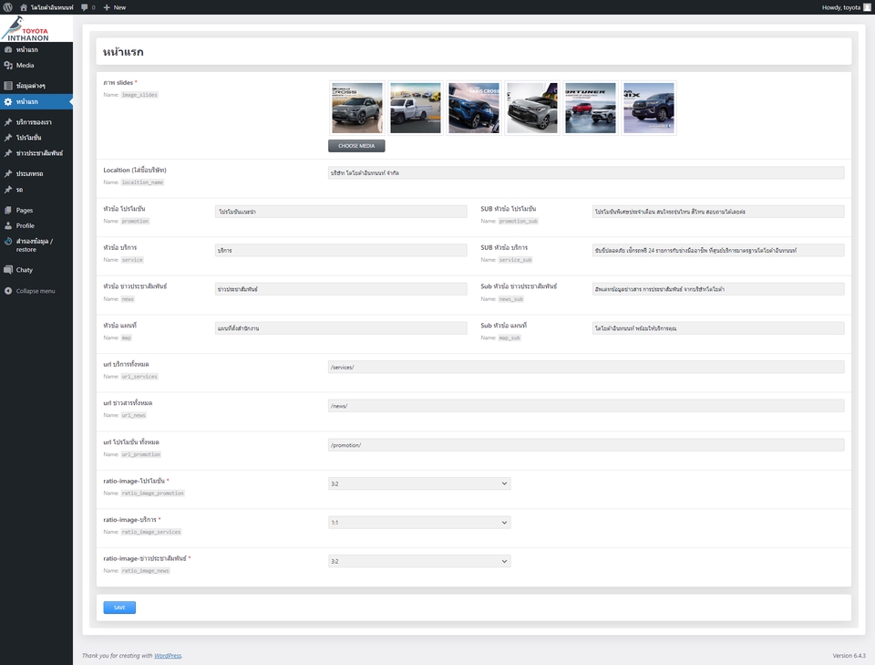Screen dimensions: 875x665
Task: Focus the หัวข้อ แผนที่ input field
Action: click(x=341, y=328)
